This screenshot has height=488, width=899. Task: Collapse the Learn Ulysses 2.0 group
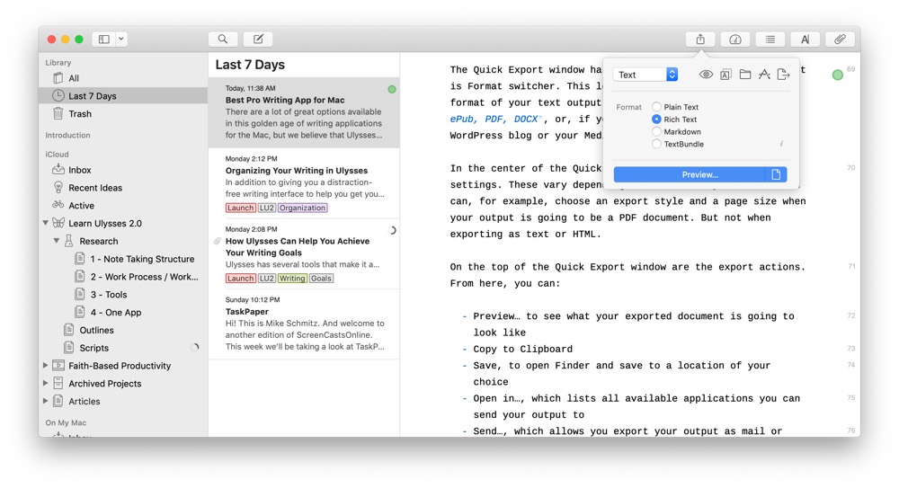click(45, 223)
